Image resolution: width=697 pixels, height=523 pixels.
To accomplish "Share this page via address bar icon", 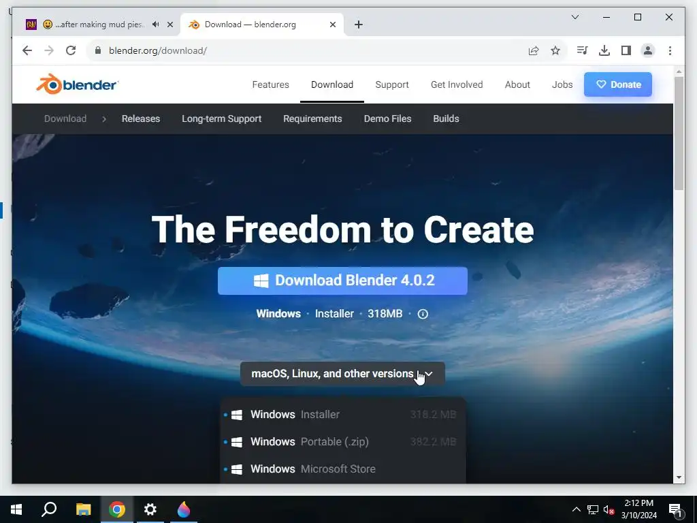I will point(534,50).
